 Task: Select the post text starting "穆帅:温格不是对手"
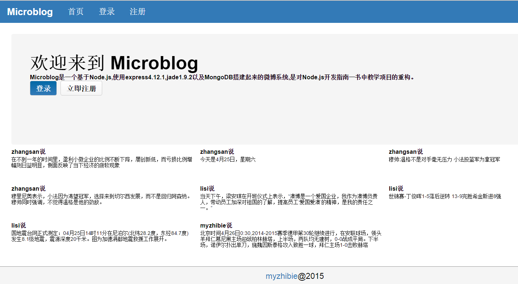pyautogui.click(x=445, y=160)
